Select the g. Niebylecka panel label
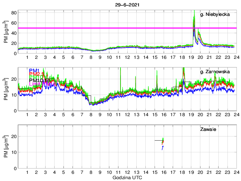Viewport: 241px width, 181px height. (215, 14)
